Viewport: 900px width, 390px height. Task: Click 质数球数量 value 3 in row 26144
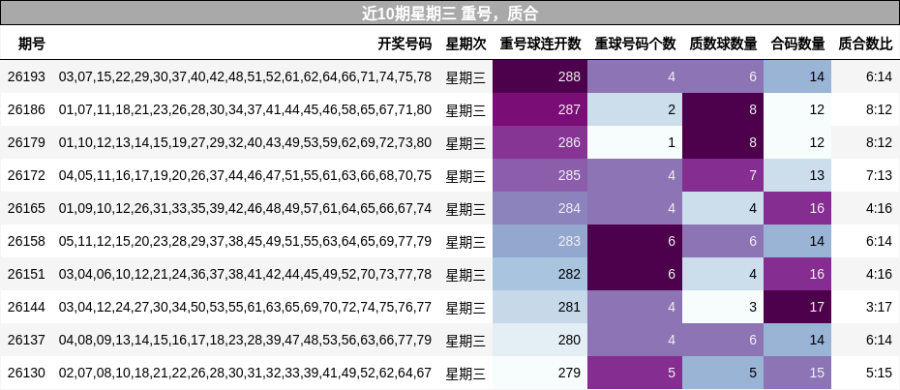tap(723, 307)
